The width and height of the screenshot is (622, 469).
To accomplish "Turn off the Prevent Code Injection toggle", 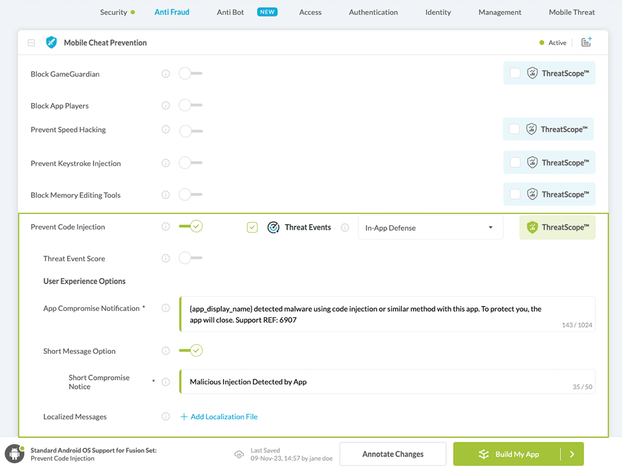I will pyautogui.click(x=190, y=226).
